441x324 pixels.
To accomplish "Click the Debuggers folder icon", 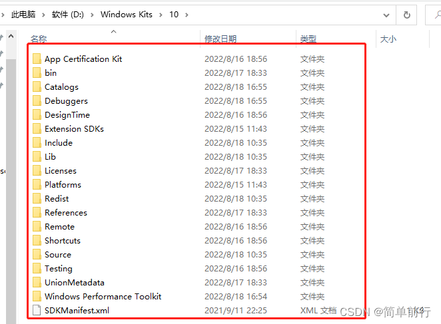I will coord(37,101).
